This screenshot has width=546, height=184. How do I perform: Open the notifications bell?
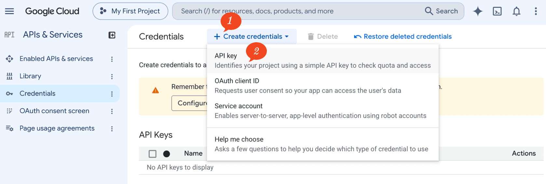coord(516,11)
